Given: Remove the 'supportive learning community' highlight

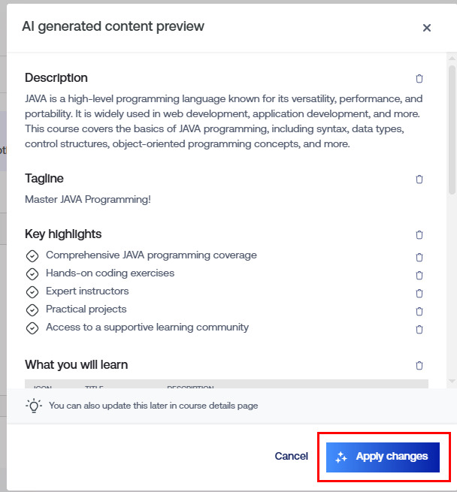Looking at the screenshot, I should [x=419, y=329].
